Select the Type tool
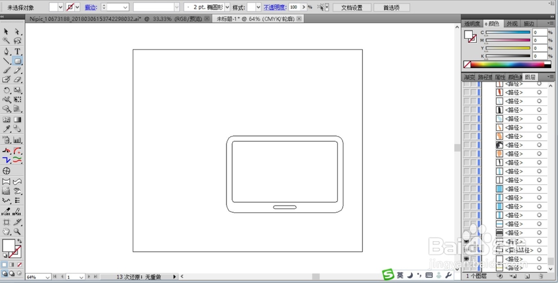The height and width of the screenshot is (283, 558). click(17, 52)
